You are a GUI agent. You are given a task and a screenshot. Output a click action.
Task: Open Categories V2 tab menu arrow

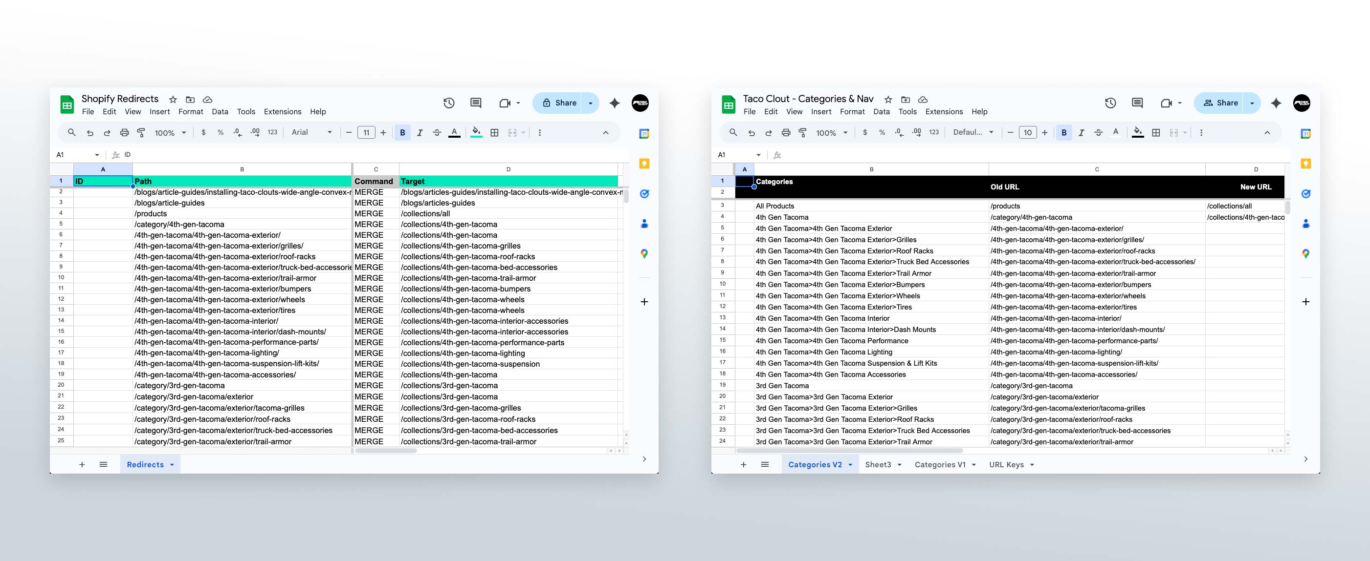tap(850, 465)
